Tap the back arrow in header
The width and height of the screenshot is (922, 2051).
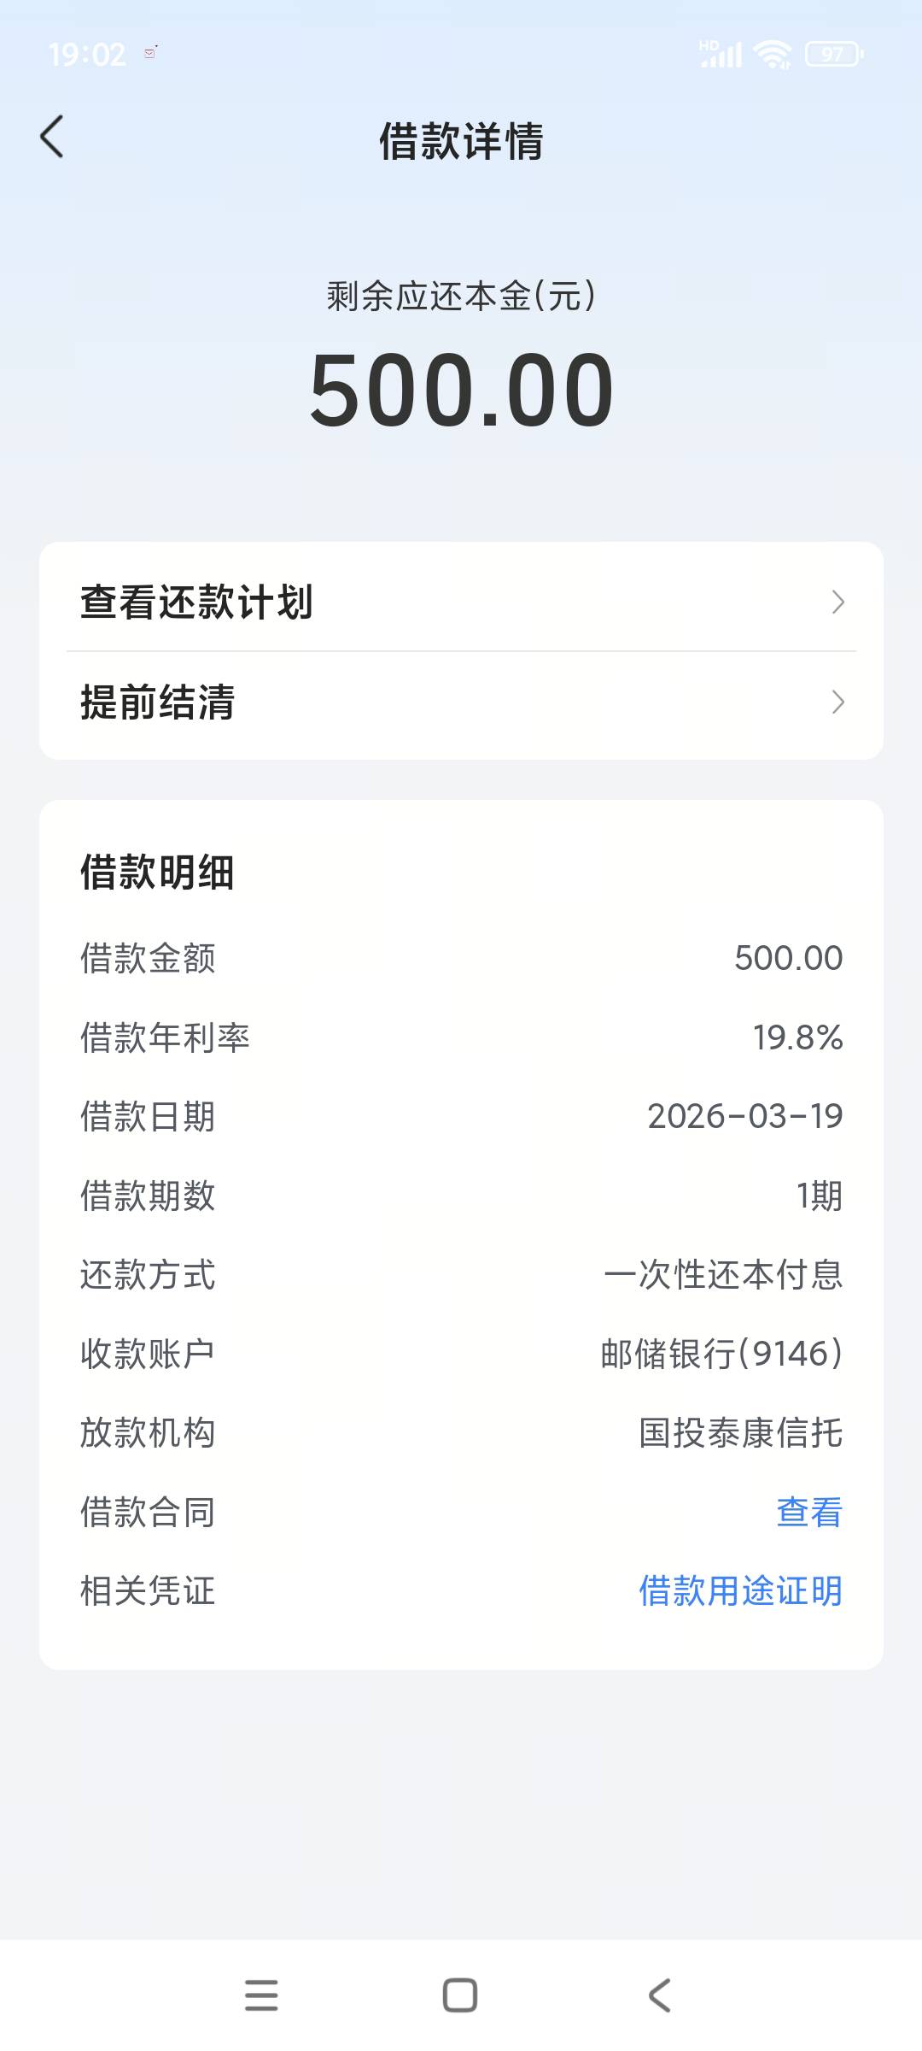52,137
